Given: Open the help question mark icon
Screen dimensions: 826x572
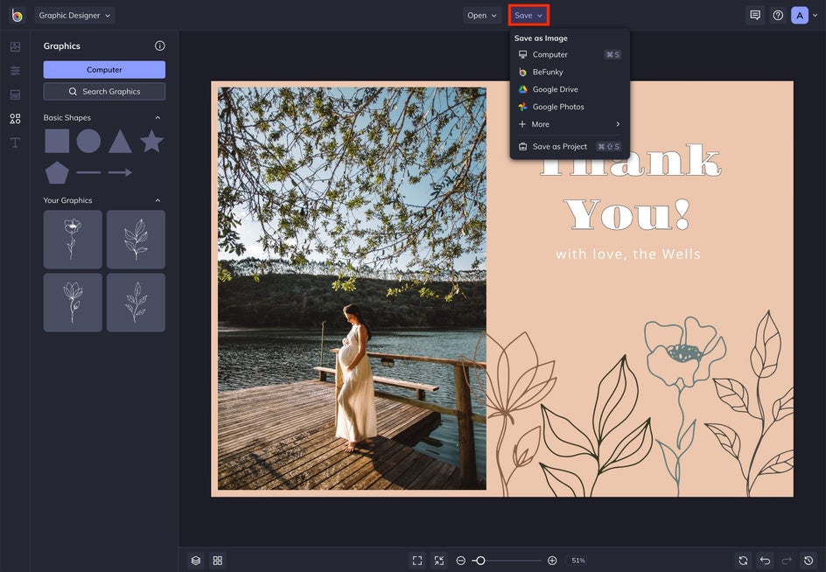Looking at the screenshot, I should (778, 15).
